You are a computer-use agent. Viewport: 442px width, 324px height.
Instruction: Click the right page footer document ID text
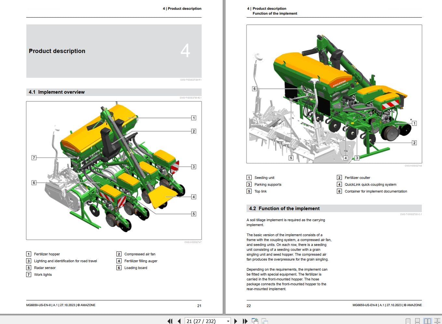(387, 305)
